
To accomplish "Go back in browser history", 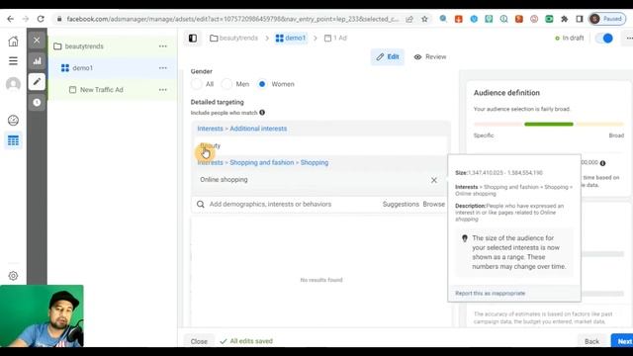I will 11,19.
